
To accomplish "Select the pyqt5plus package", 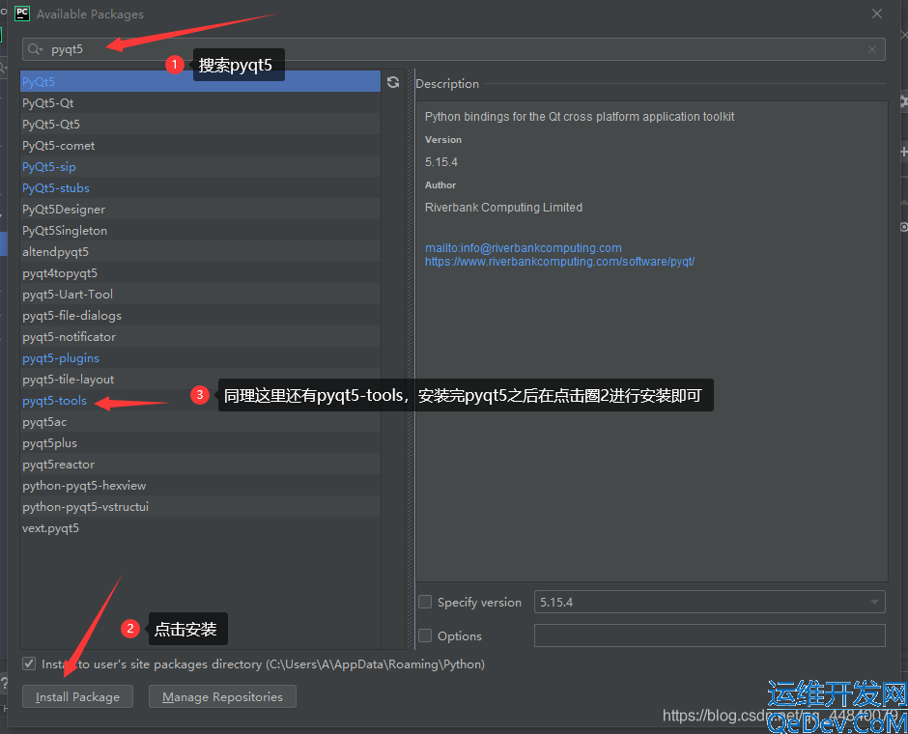I will coord(200,443).
